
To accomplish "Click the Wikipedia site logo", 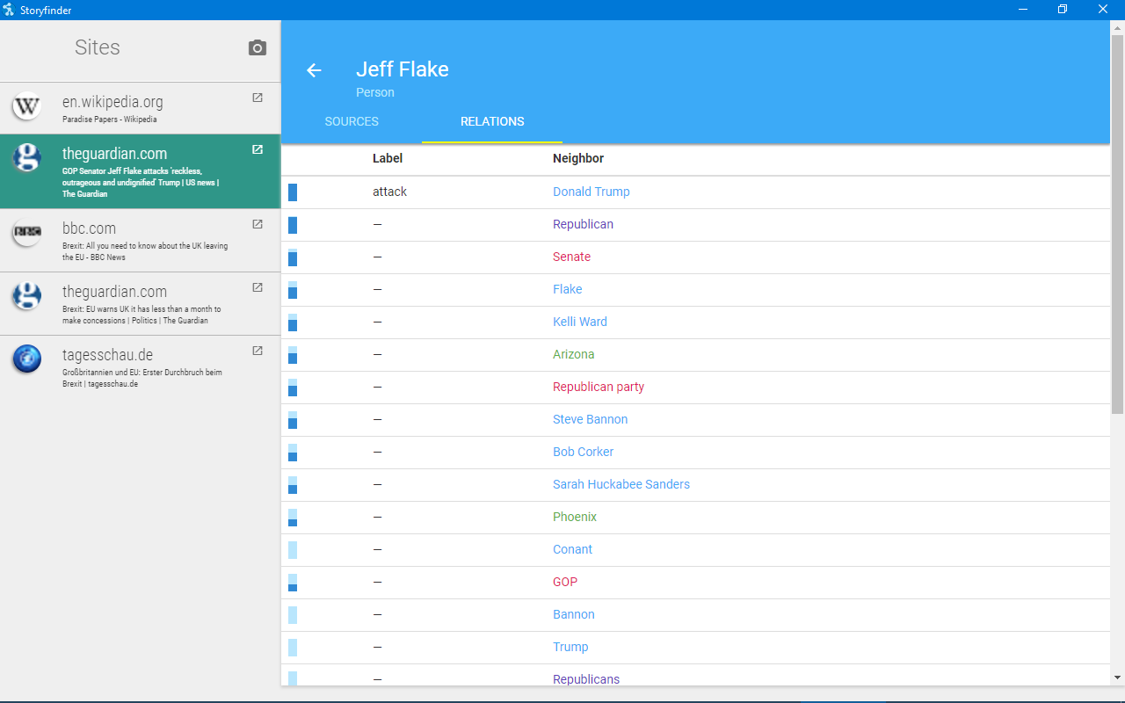I will tap(27, 107).
